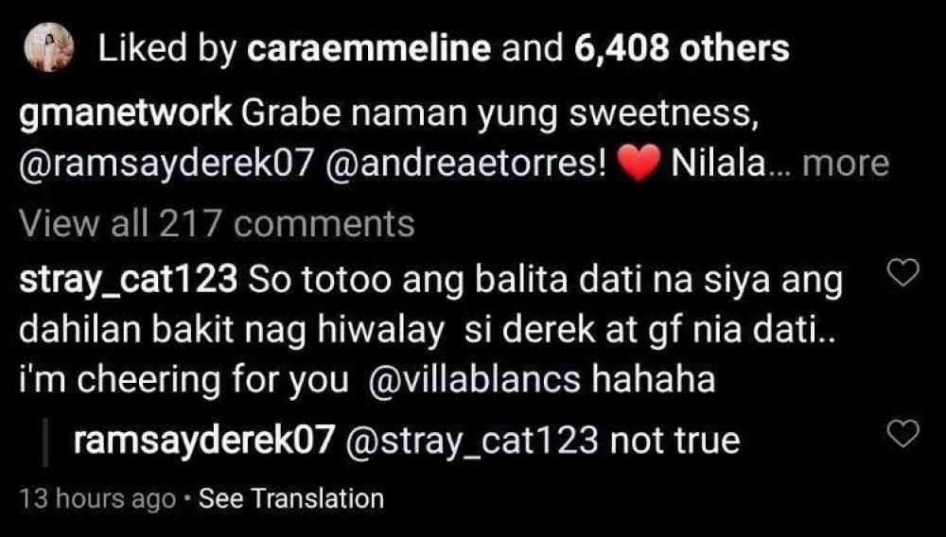View the list of 6,408 others
Viewport: 946px width, 537px height.
(x=682, y=48)
